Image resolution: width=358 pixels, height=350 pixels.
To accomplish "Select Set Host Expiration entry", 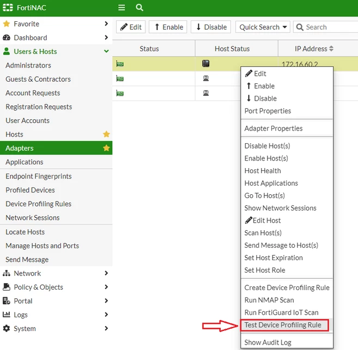I will coord(287,257).
